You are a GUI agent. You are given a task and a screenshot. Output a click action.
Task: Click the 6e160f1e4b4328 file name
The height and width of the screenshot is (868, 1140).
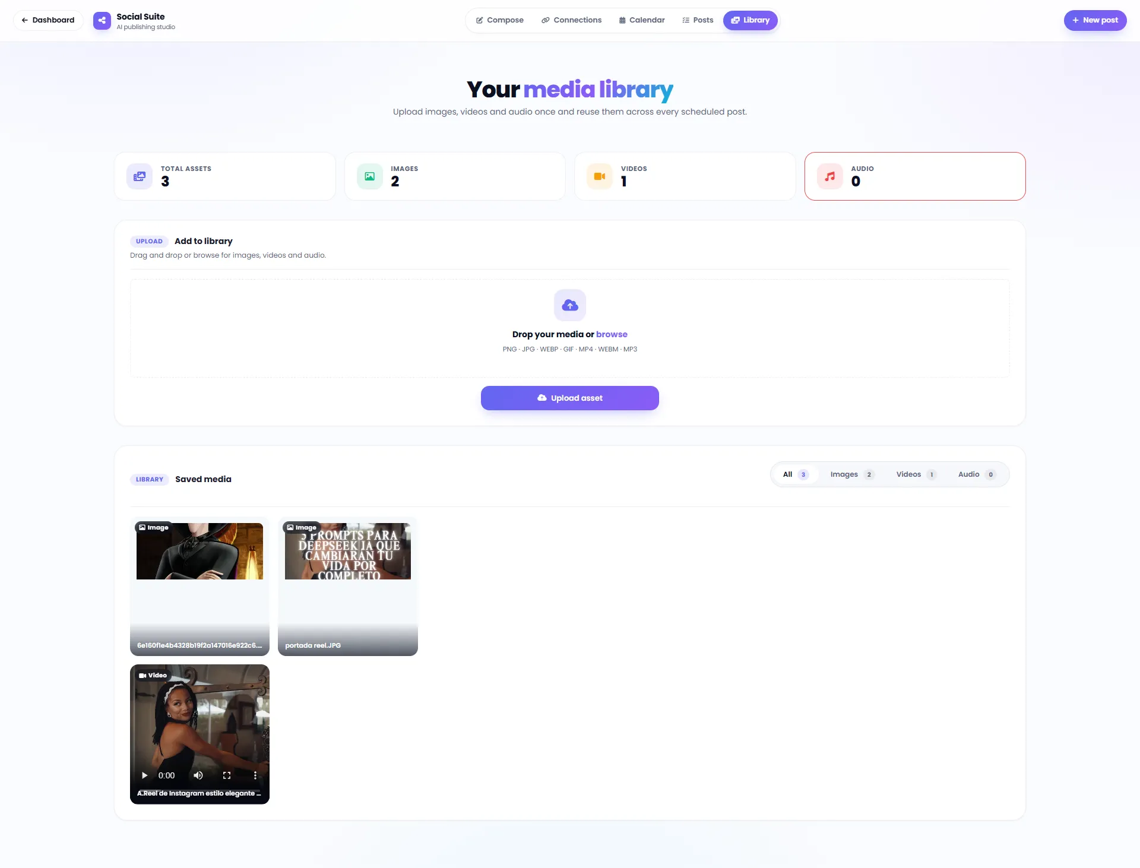point(199,645)
